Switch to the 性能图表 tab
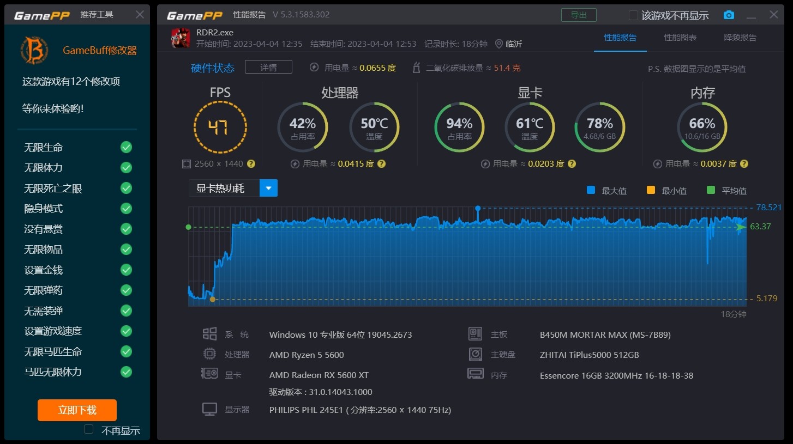Screen dimensions: 793x444 click(680, 38)
